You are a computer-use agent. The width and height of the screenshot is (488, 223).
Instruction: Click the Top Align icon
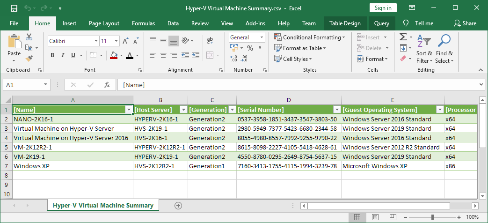point(153,40)
